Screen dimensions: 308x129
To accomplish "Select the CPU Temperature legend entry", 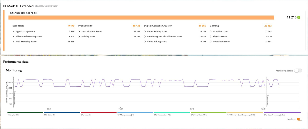I will pos(172,114).
